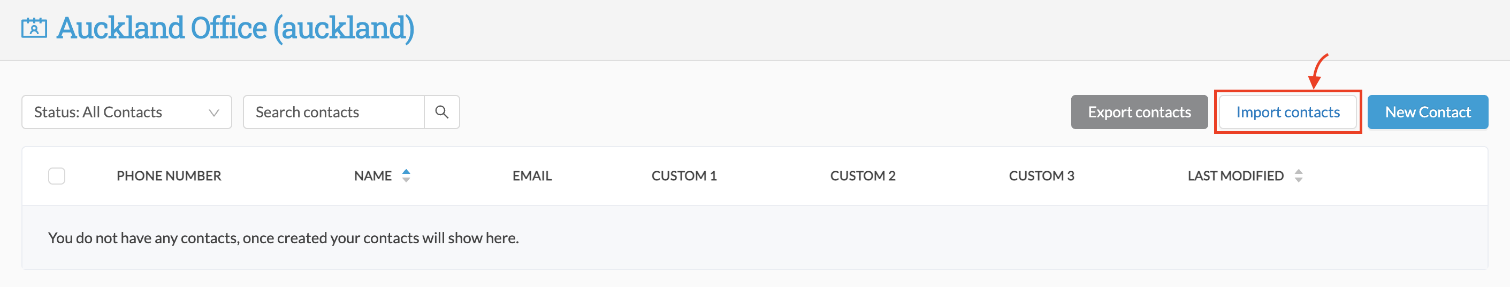Click the CUSTOM 1 column header
The height and width of the screenshot is (287, 1510).
(x=684, y=176)
